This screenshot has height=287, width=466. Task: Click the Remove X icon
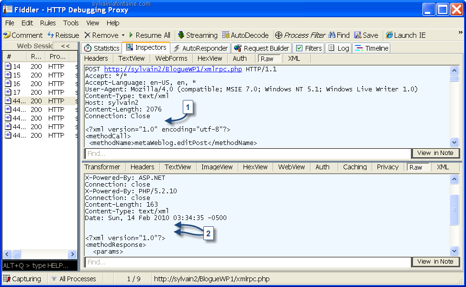pyautogui.click(x=88, y=35)
